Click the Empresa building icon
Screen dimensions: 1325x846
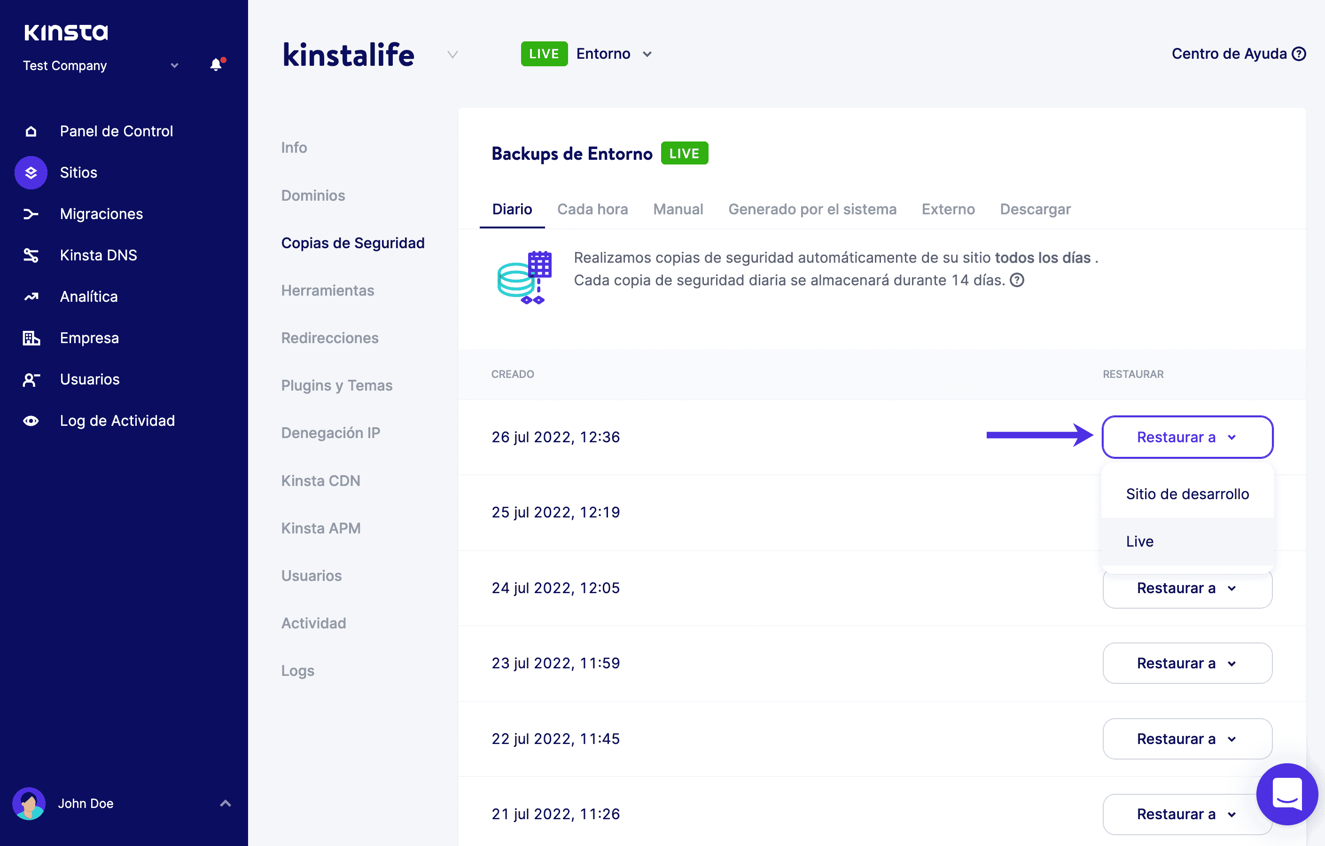[x=31, y=338]
